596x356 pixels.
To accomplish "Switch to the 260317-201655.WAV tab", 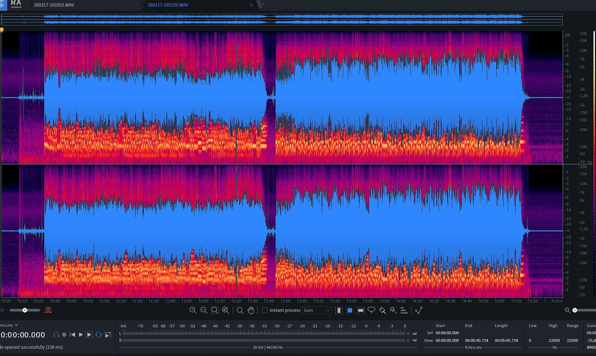I will [x=54, y=5].
